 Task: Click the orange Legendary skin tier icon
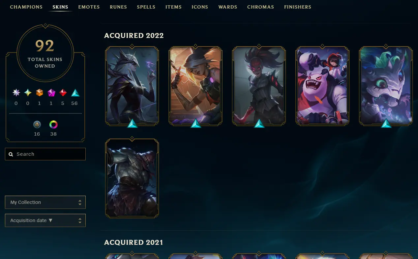click(x=40, y=93)
